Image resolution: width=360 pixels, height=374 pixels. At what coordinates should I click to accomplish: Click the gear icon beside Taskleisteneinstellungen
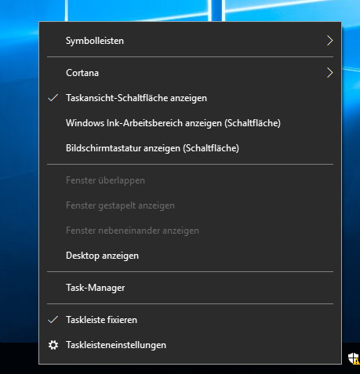(53, 345)
